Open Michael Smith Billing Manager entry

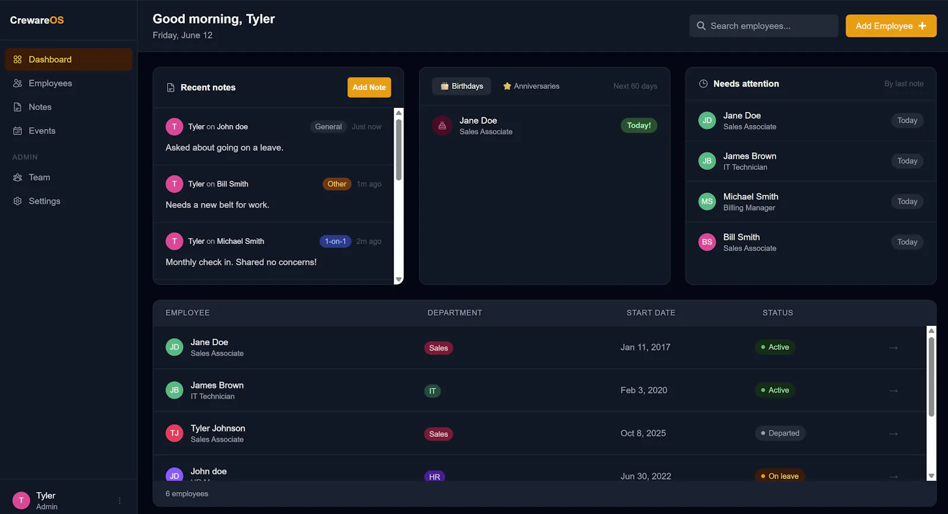tap(811, 202)
